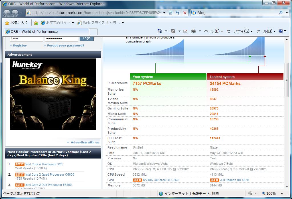Click the password field
The width and height of the screenshot is (292, 199).
click(x=62, y=38)
